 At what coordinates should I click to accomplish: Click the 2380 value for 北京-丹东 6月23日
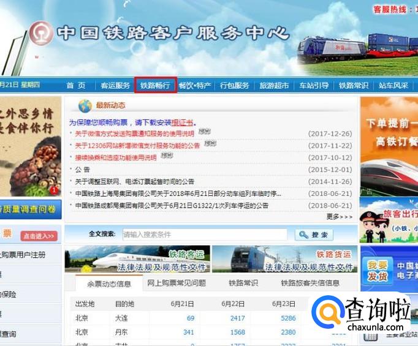288,332
